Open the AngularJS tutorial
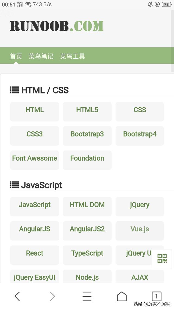This screenshot has width=174, height=310. coord(35,231)
